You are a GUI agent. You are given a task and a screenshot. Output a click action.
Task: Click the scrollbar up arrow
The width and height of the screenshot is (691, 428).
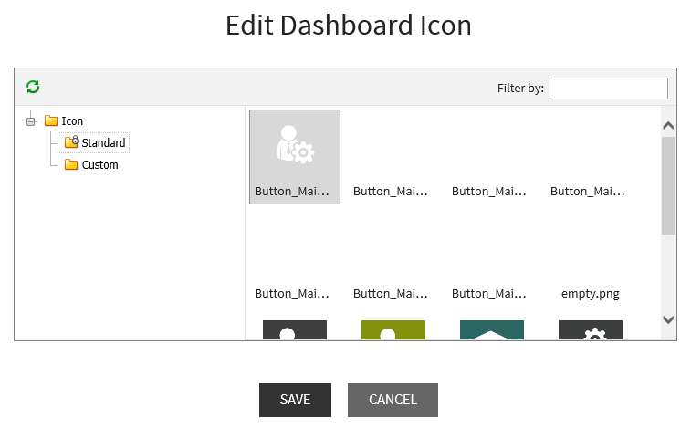coord(668,125)
